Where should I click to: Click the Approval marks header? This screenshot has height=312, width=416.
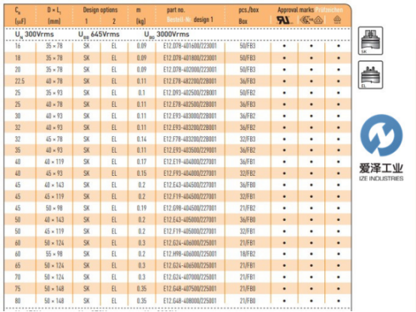(x=296, y=10)
